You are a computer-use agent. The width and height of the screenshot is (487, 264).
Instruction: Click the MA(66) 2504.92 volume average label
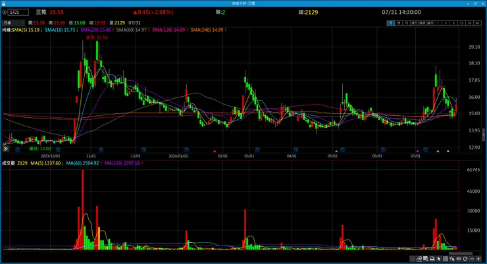coord(84,163)
